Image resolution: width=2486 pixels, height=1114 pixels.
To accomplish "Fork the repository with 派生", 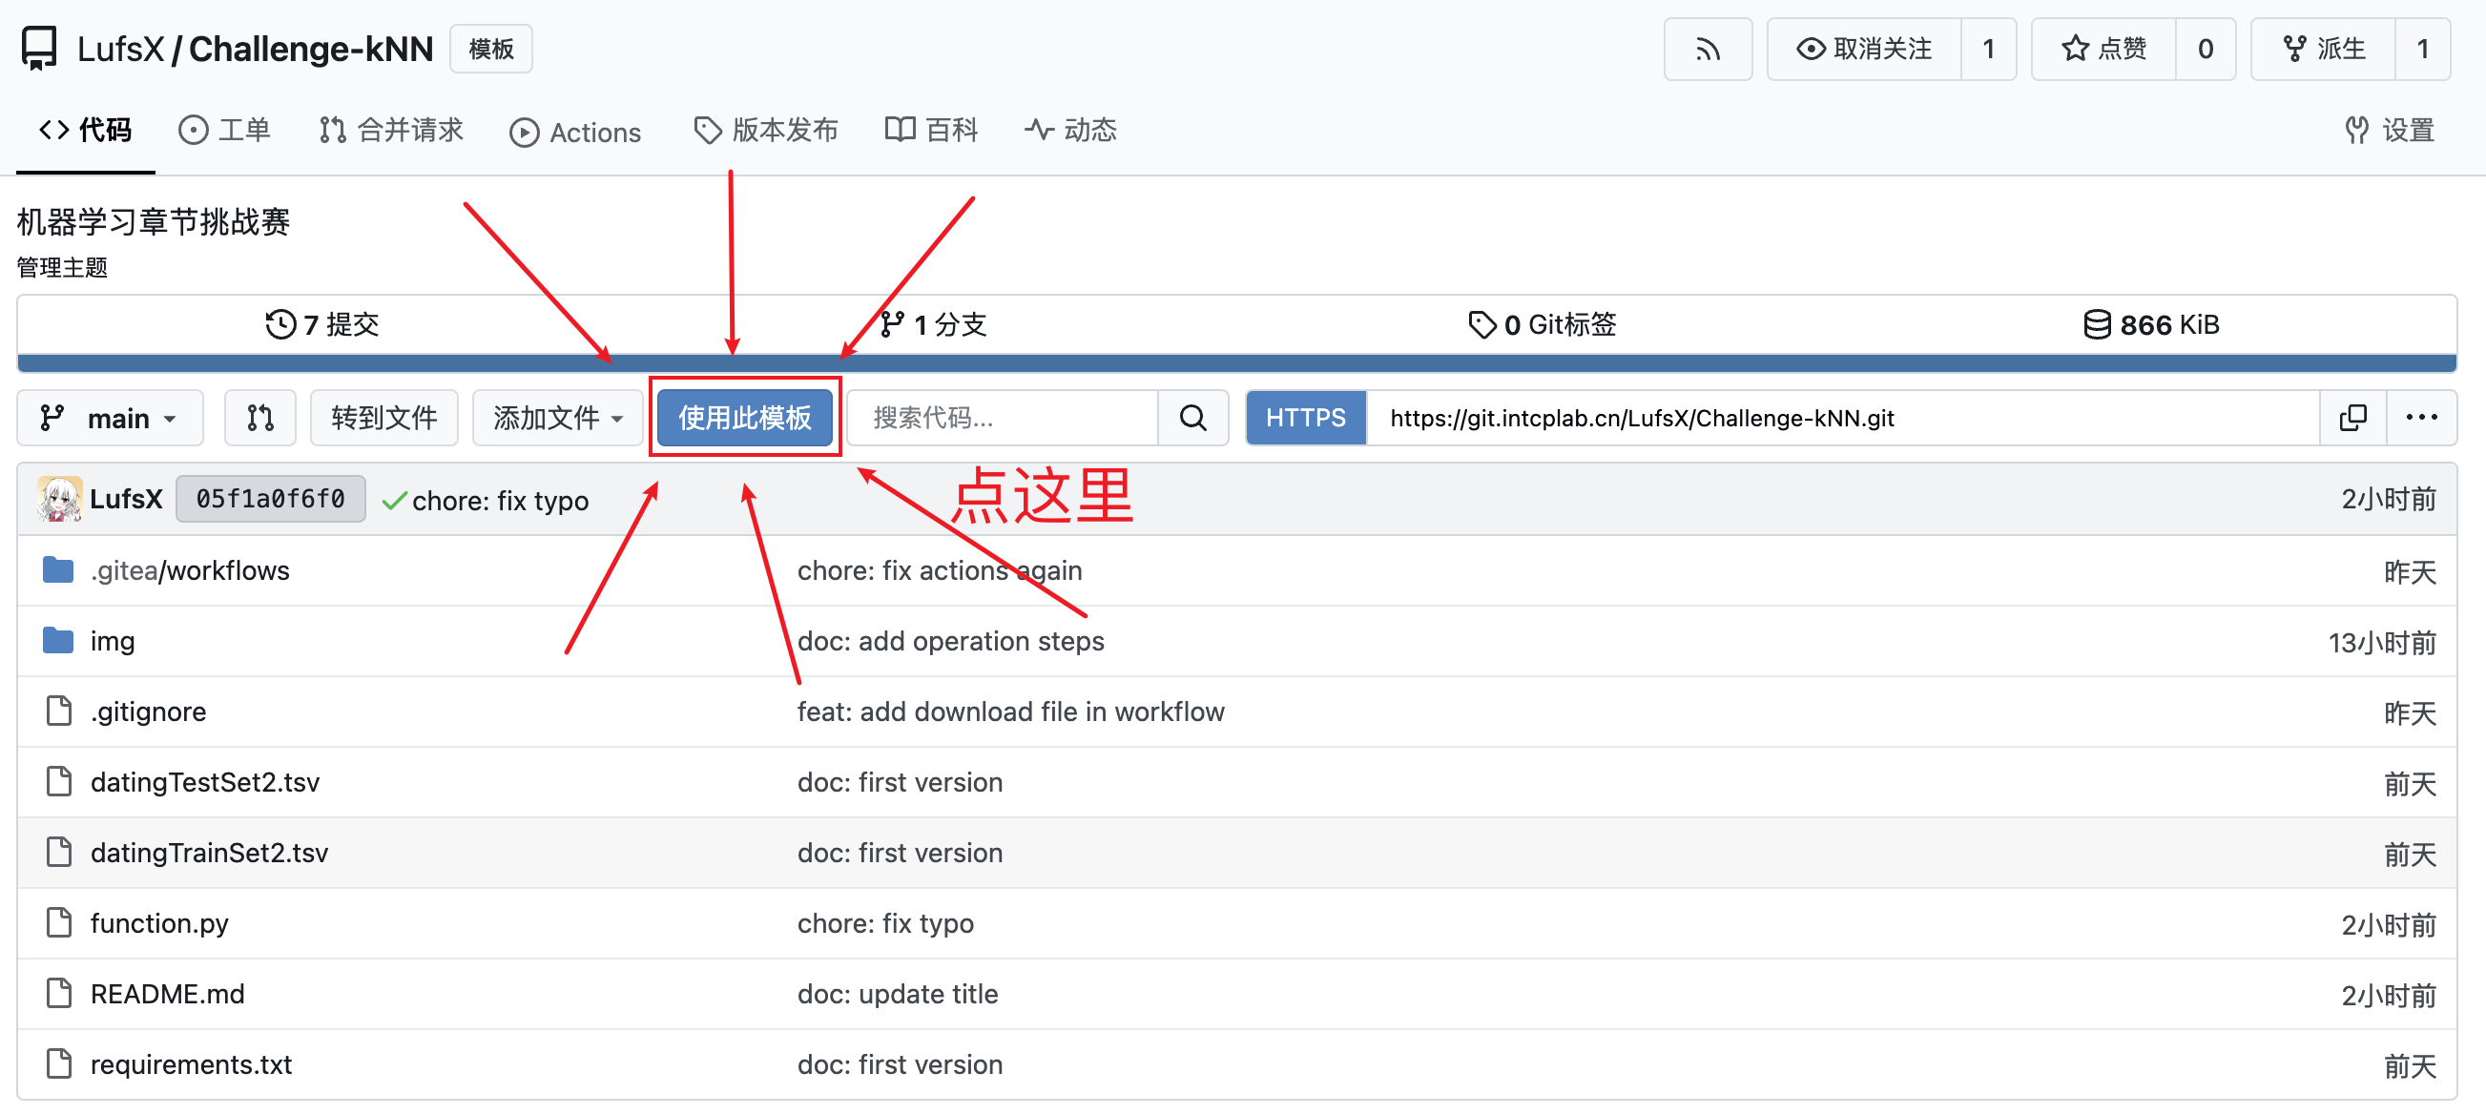I will click(x=2324, y=50).
